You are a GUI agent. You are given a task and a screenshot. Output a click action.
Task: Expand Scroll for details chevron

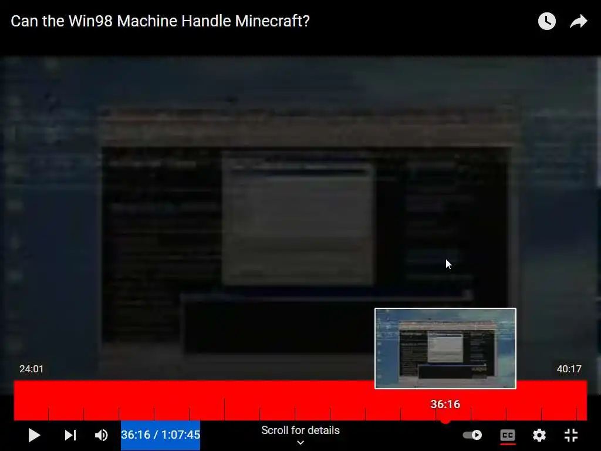coord(300,443)
